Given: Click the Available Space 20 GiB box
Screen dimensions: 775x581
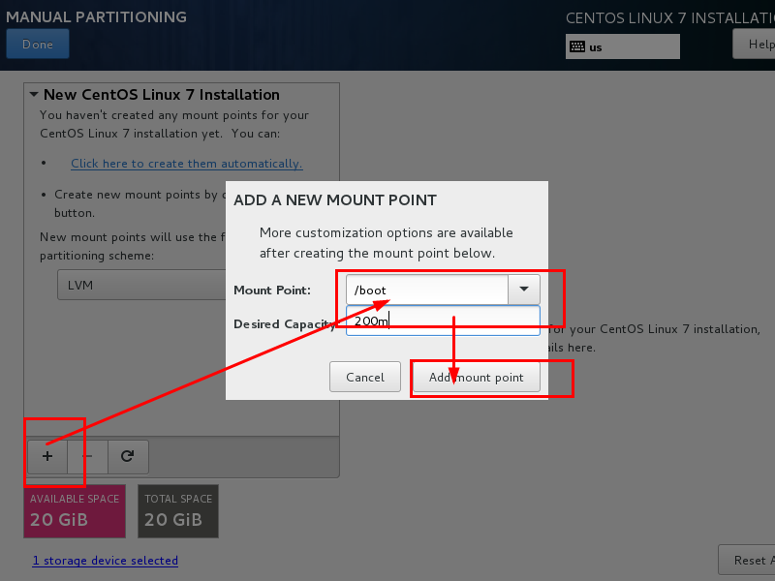Looking at the screenshot, I should 75,511.
